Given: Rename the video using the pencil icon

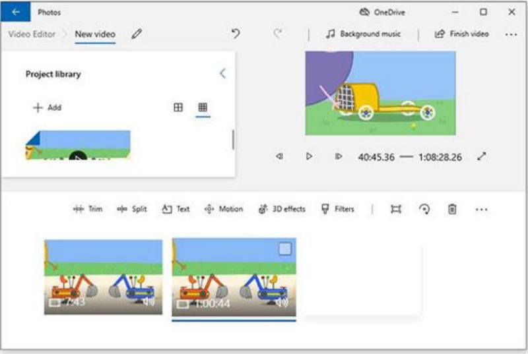Looking at the screenshot, I should tap(137, 34).
